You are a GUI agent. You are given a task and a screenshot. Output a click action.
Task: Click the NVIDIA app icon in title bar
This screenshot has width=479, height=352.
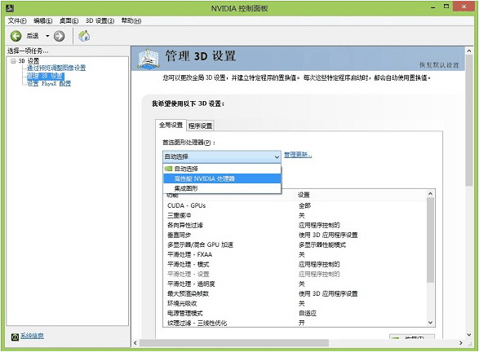click(x=10, y=8)
